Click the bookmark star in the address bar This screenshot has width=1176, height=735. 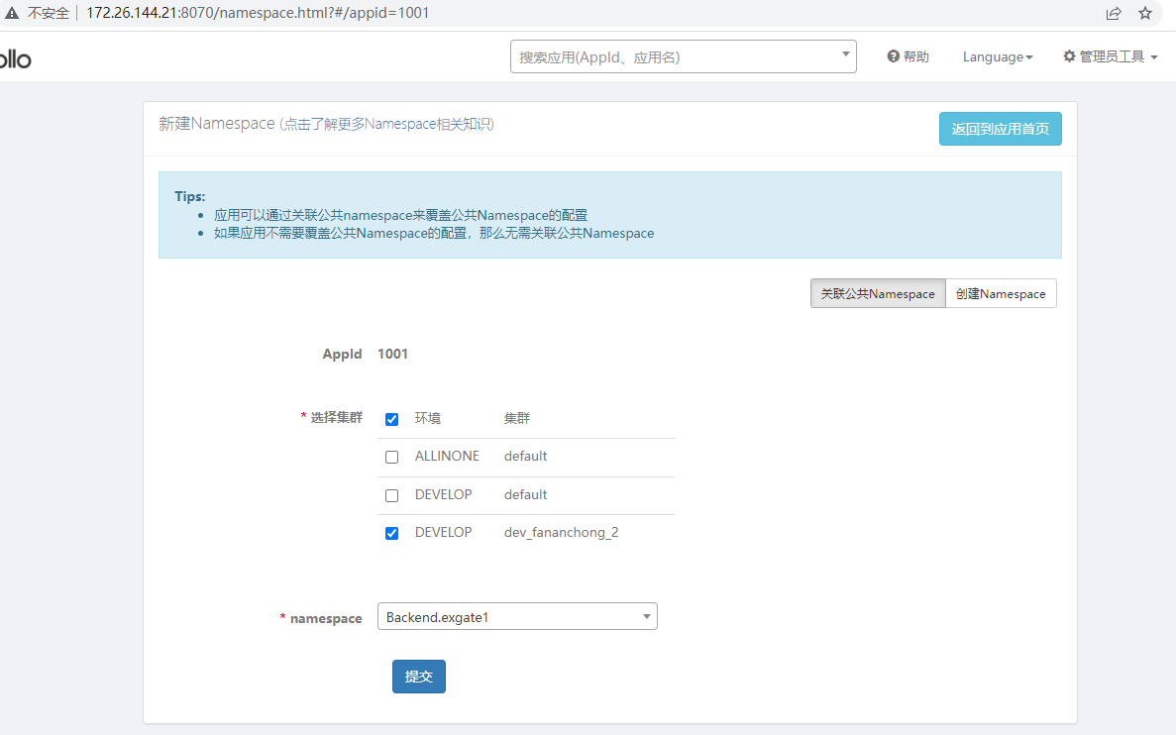pos(1144,13)
